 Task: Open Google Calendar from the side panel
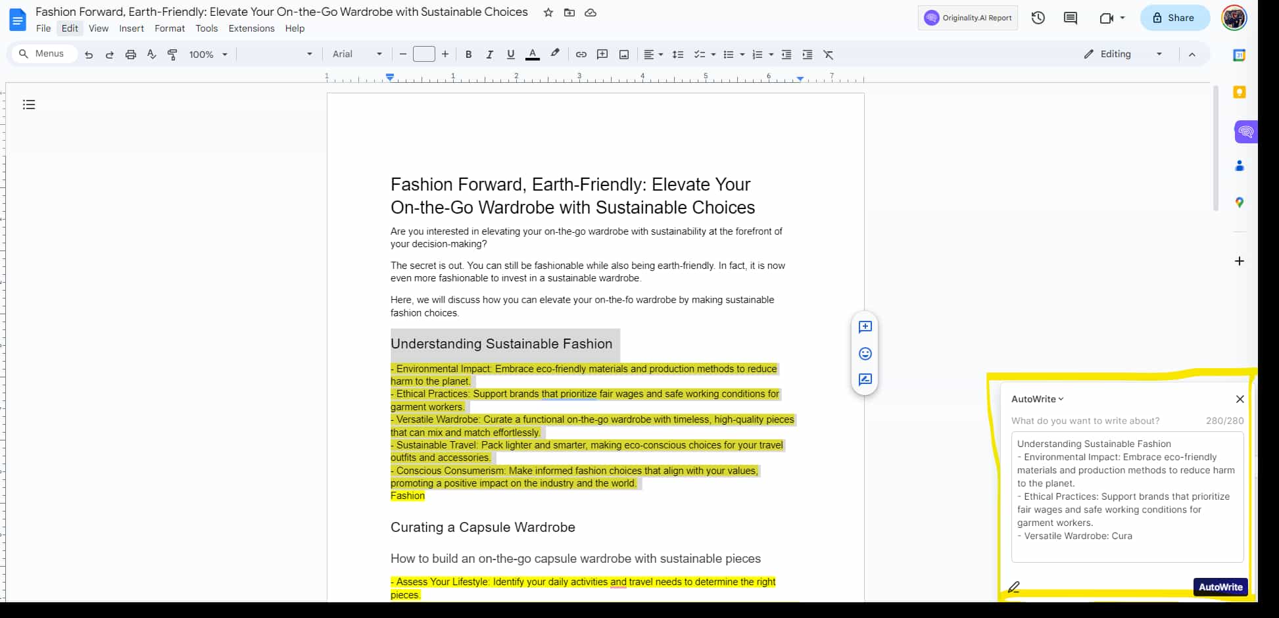[1240, 55]
